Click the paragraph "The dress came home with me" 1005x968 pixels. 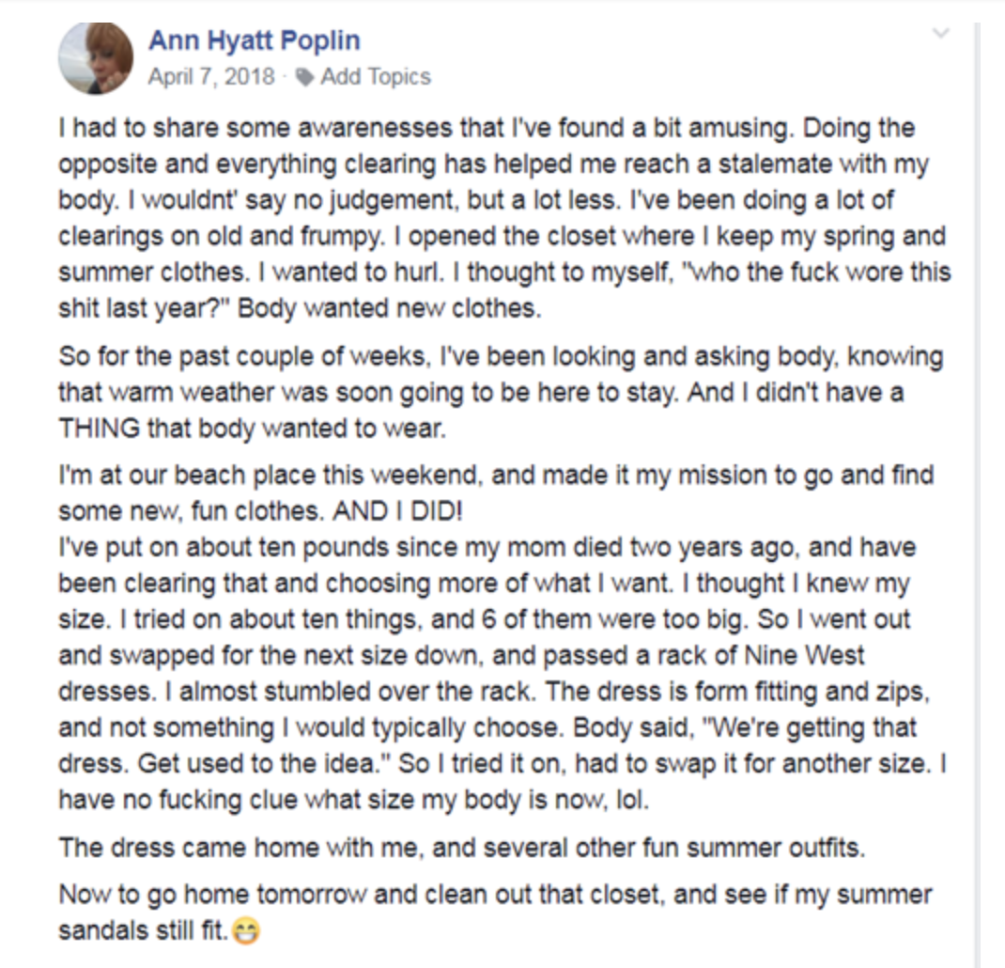tap(462, 848)
